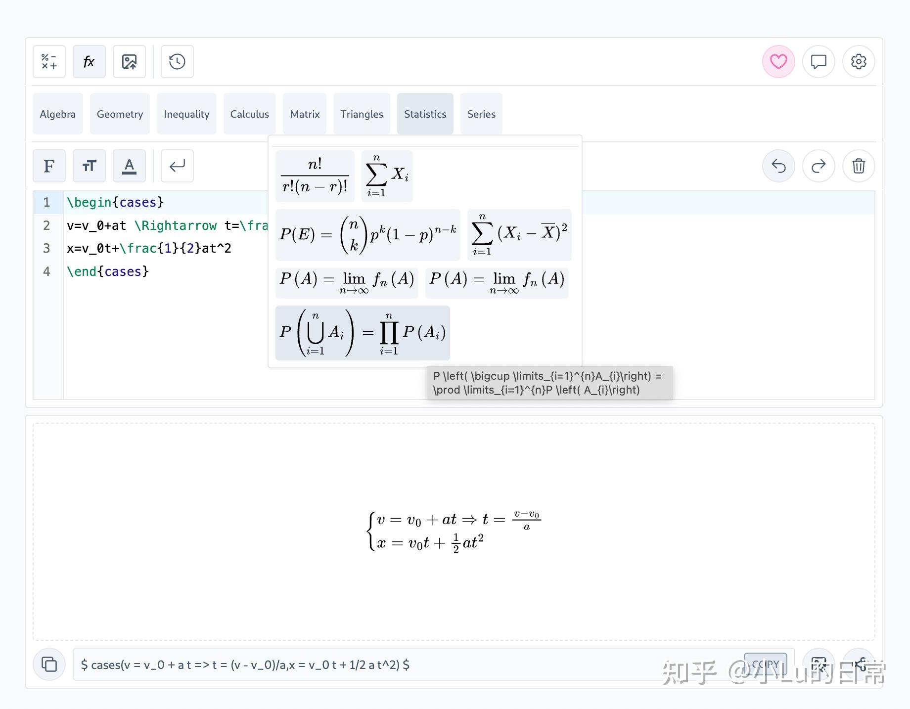Clear editor with trash icon
This screenshot has width=910, height=709.
coord(859,166)
